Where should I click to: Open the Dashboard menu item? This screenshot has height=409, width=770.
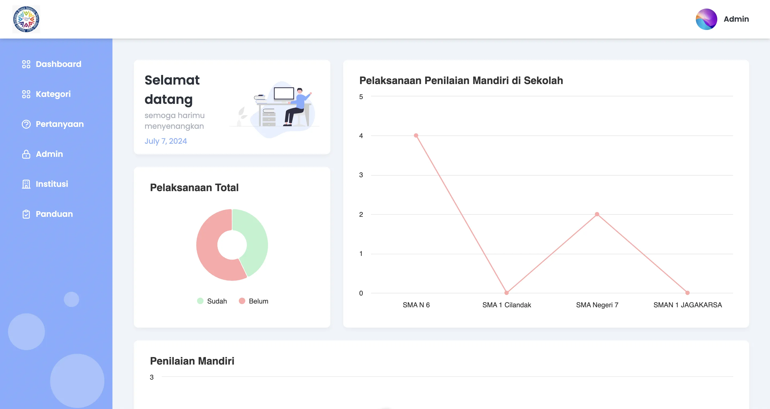pyautogui.click(x=59, y=64)
